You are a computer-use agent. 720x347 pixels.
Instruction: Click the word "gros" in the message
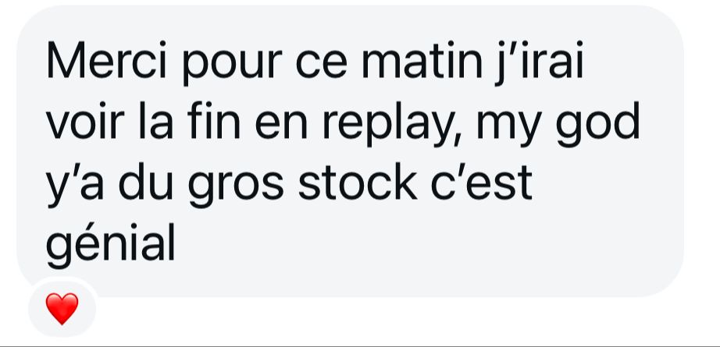[x=236, y=186]
